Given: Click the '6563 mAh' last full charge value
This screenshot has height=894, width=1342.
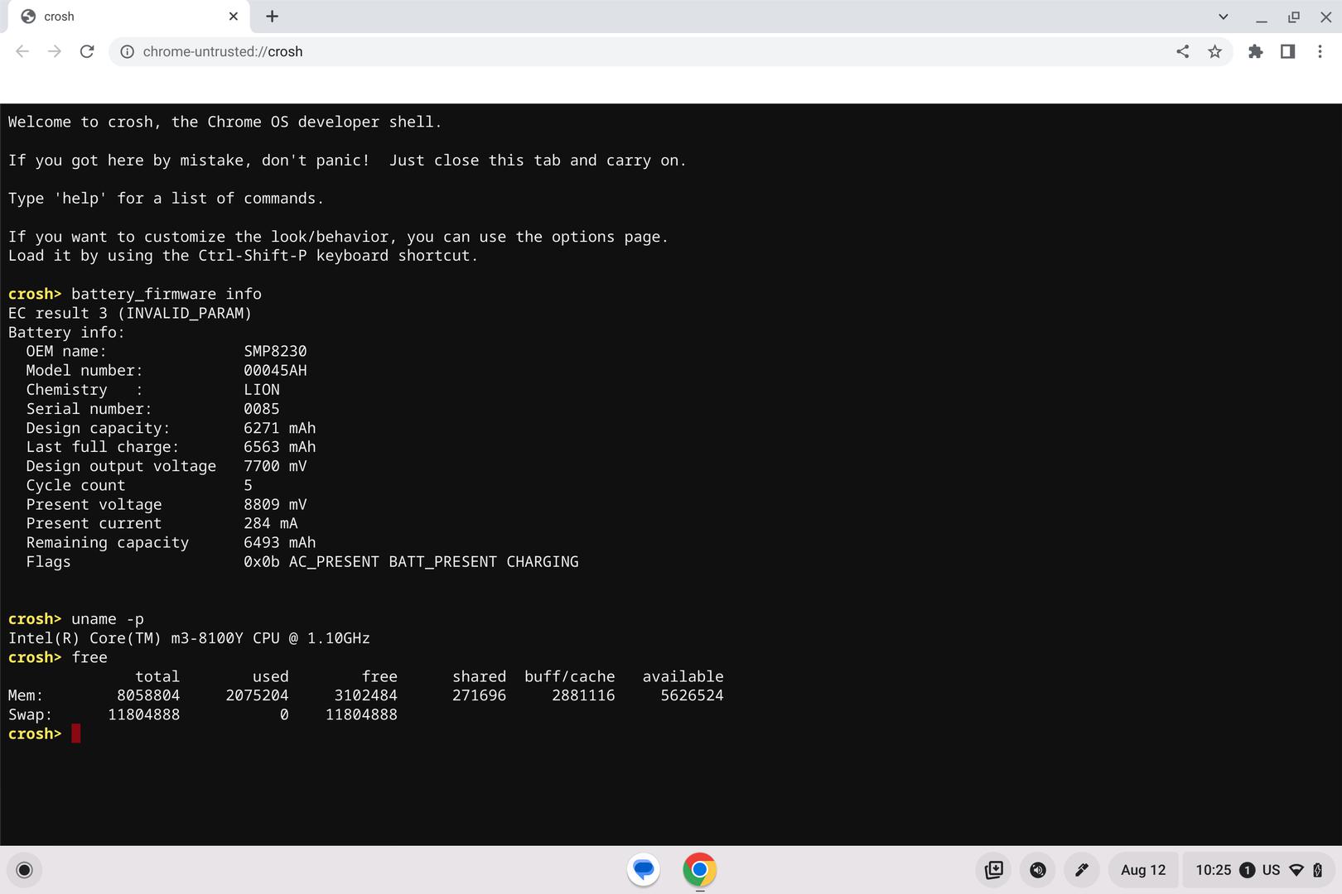Looking at the screenshot, I should [x=280, y=447].
